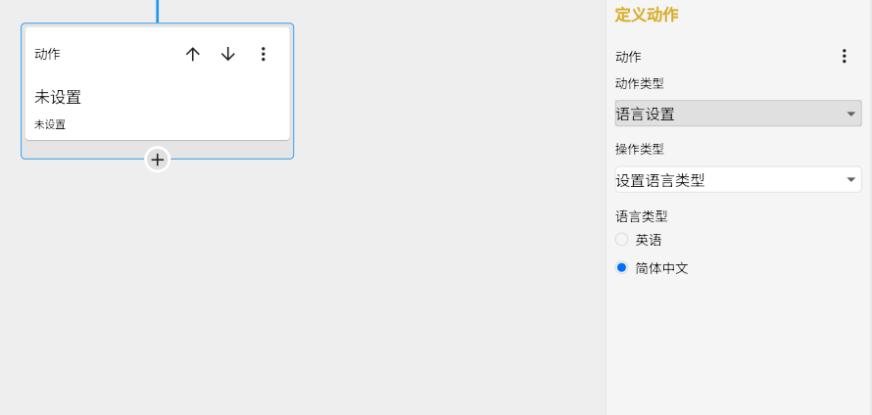The height and width of the screenshot is (415, 872).
Task: Add a new action with the plus button
Action: coord(158,160)
